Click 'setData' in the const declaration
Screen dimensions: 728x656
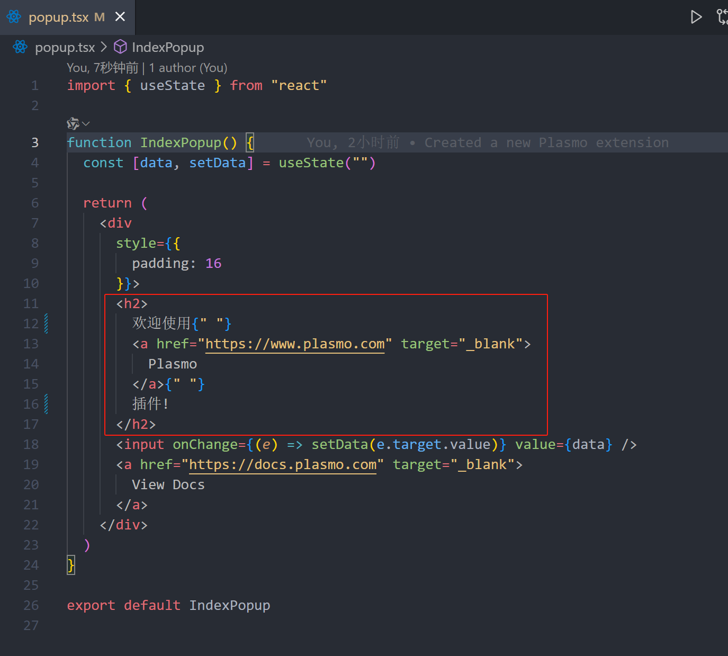point(217,163)
